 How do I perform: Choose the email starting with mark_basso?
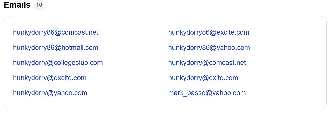click(x=207, y=93)
